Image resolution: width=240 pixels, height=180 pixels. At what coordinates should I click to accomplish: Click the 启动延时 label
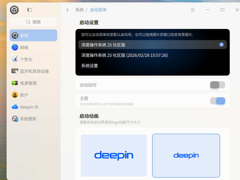click(x=88, y=85)
